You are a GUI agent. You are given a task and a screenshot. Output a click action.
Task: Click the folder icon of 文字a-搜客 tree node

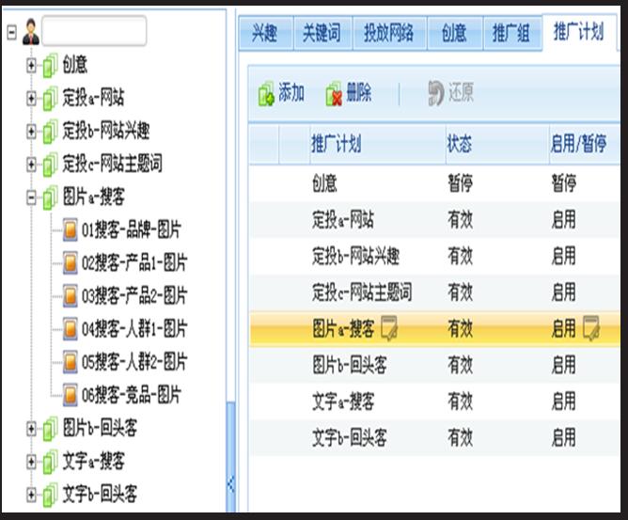[x=50, y=462]
